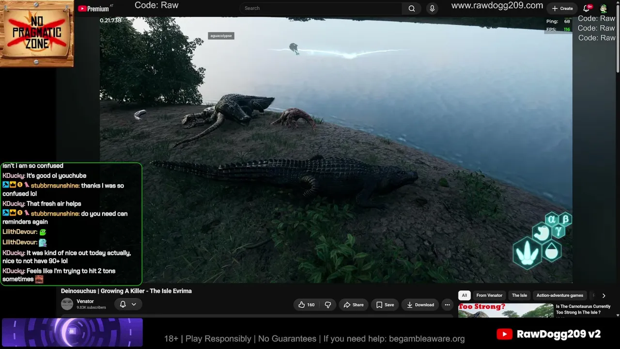Save the video to a playlist

(385, 305)
